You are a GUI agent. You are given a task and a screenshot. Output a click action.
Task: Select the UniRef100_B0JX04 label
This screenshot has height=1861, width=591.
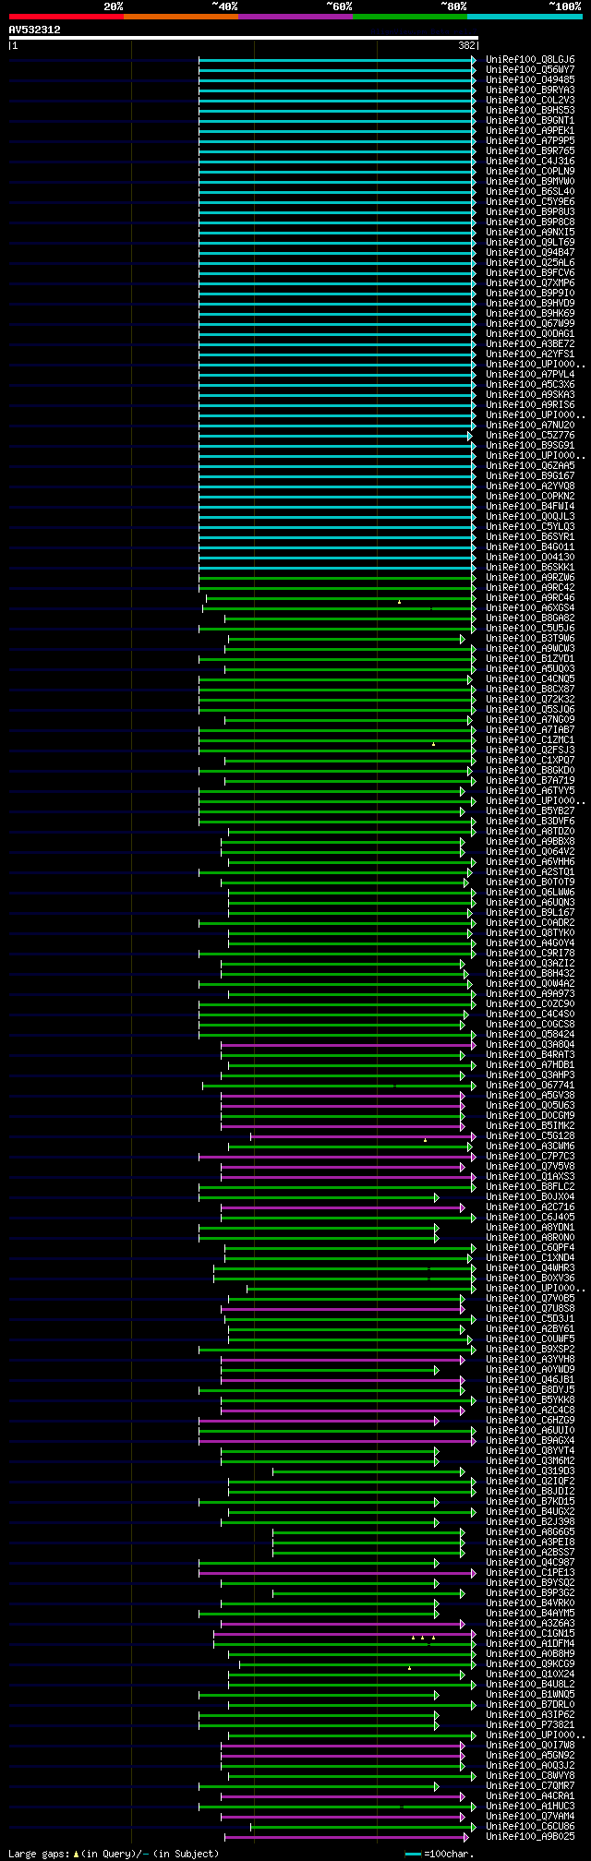[x=530, y=1196]
